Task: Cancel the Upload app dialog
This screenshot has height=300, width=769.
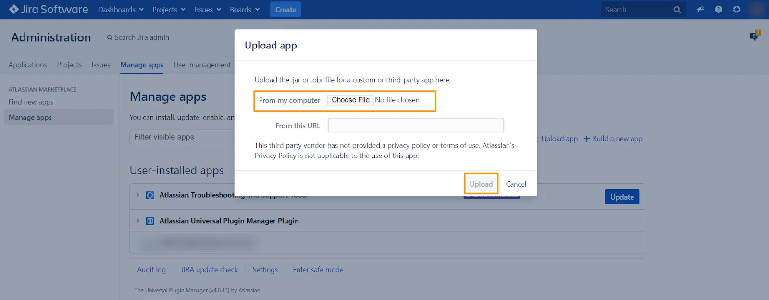Action: tap(516, 184)
